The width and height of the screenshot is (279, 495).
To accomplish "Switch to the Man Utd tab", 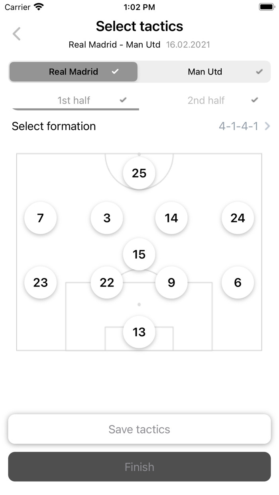I will pyautogui.click(x=205, y=72).
